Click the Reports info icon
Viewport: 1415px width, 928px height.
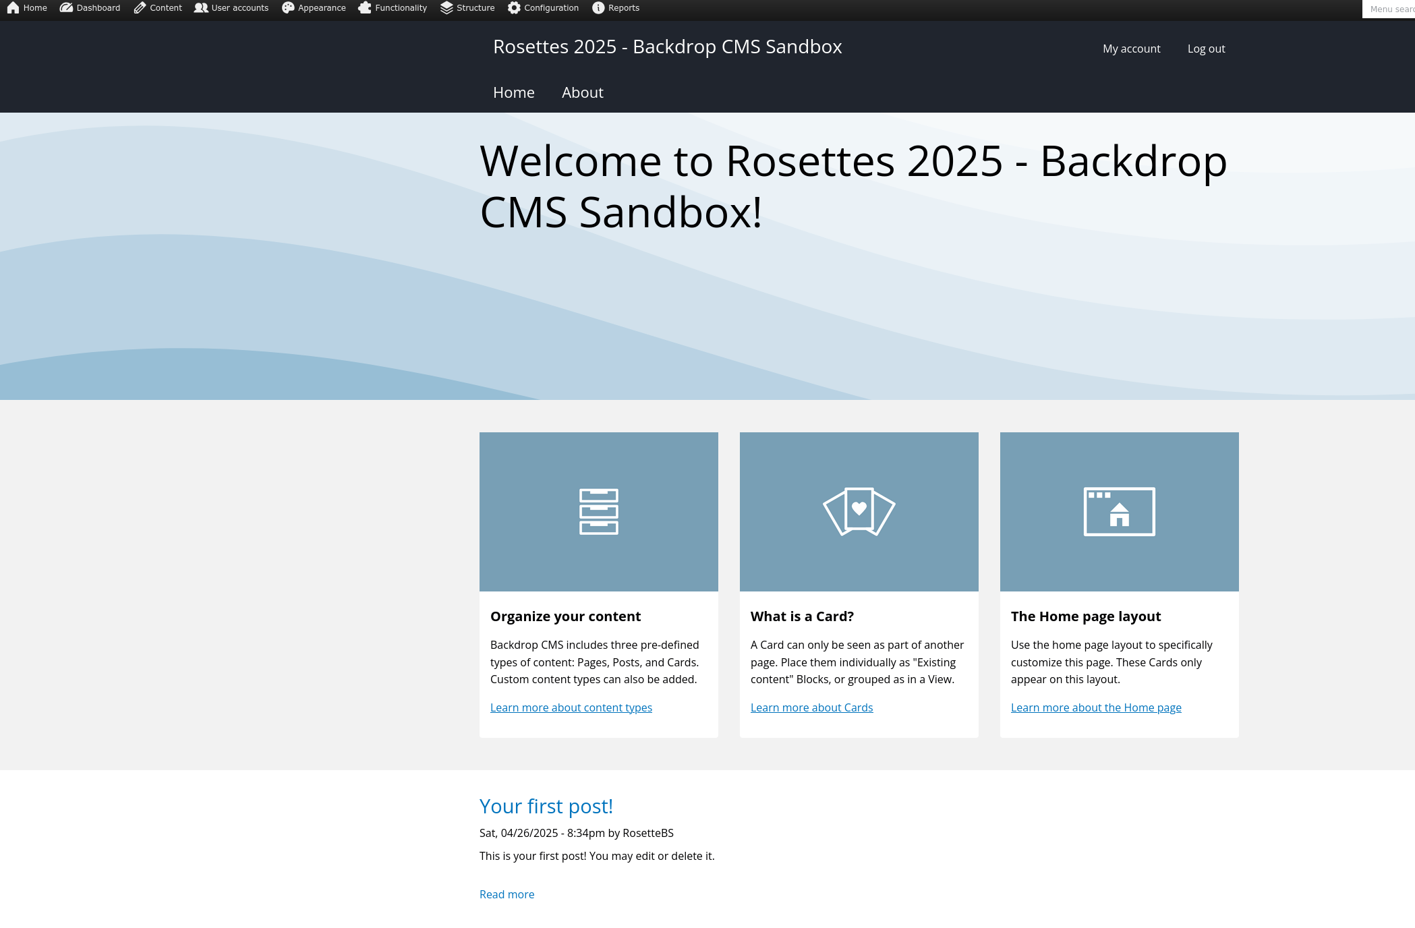(x=598, y=8)
